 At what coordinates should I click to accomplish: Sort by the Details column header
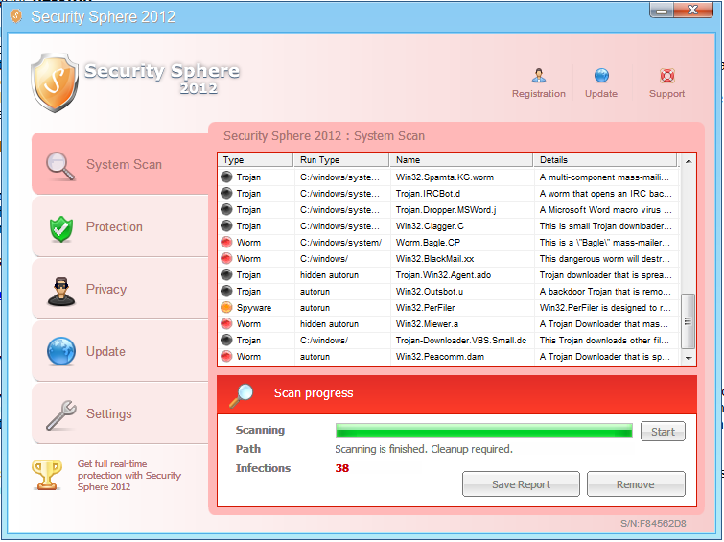pyautogui.click(x=605, y=160)
